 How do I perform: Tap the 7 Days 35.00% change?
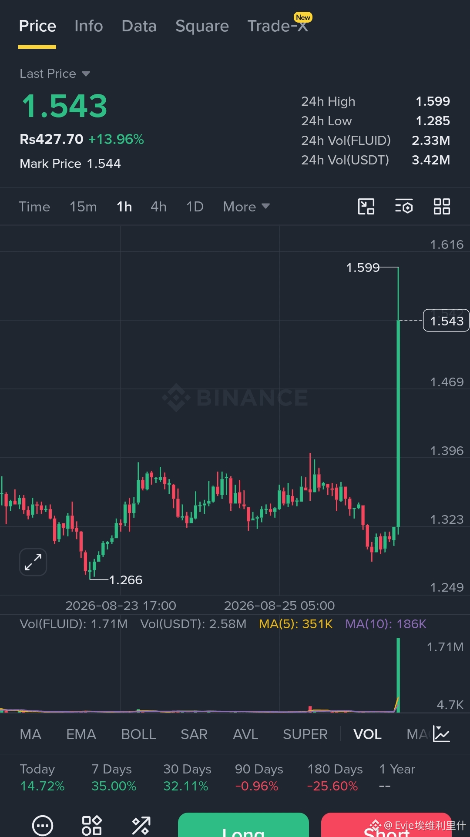114,777
